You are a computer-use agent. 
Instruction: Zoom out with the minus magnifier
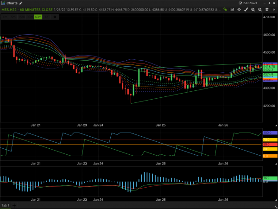[260, 10]
